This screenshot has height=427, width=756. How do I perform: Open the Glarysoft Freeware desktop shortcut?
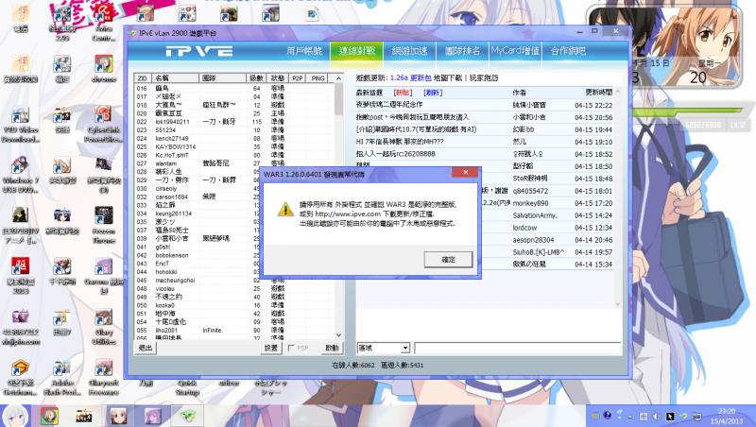click(x=104, y=378)
